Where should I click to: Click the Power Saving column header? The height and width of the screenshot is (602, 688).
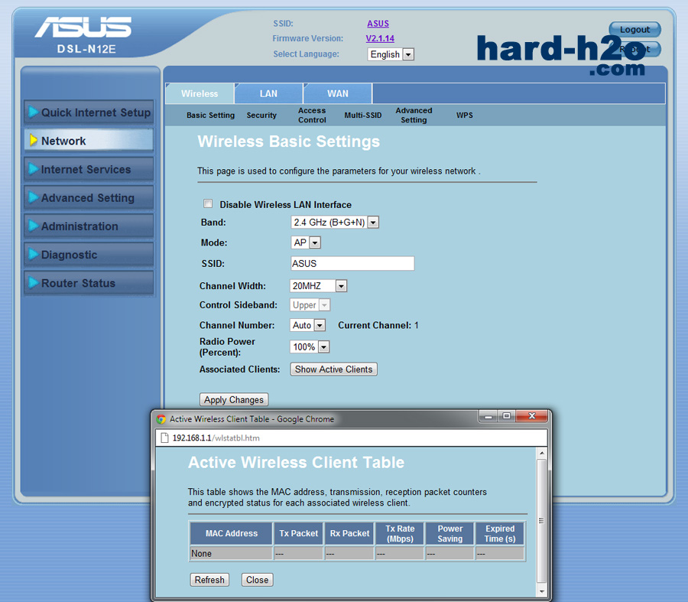click(x=449, y=533)
